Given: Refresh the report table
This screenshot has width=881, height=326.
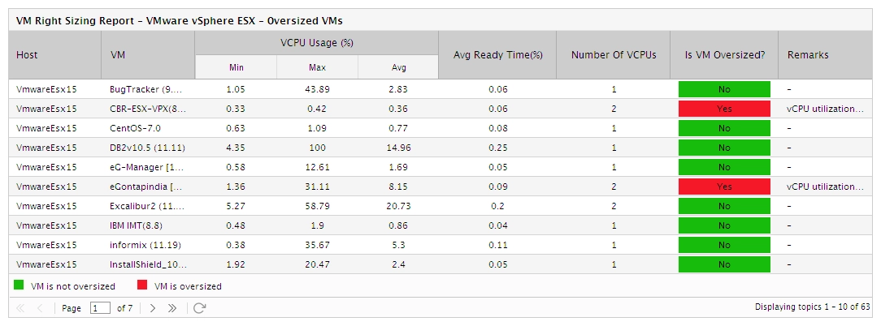Looking at the screenshot, I should [199, 308].
